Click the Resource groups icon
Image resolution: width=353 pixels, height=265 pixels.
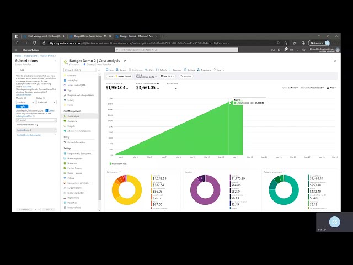(x=65, y=158)
